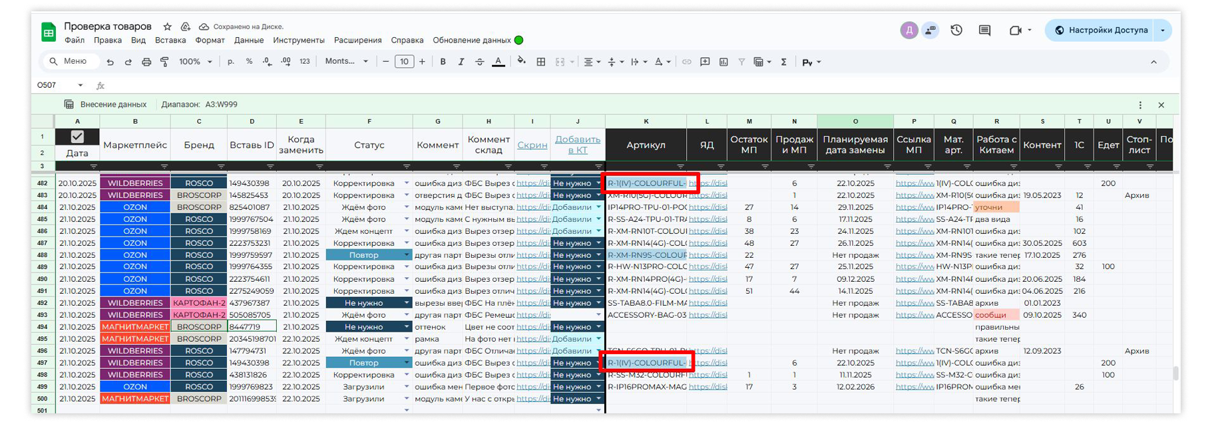The image size is (1212, 424).
Task: Star the document Проверка товаров
Action: [168, 27]
